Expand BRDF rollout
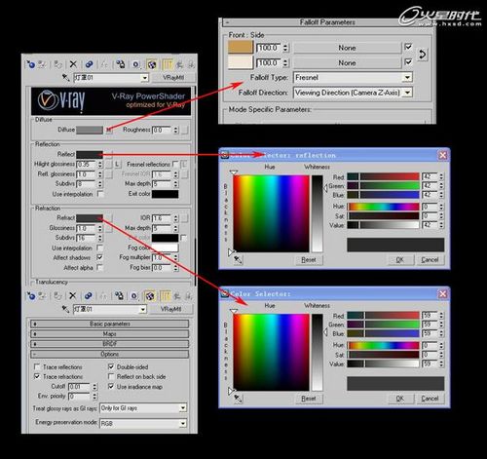This screenshot has height=459, width=487. pyautogui.click(x=109, y=344)
